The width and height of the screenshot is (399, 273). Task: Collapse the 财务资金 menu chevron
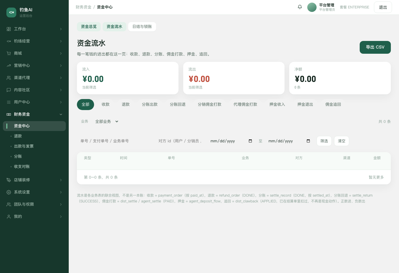tap(61, 114)
